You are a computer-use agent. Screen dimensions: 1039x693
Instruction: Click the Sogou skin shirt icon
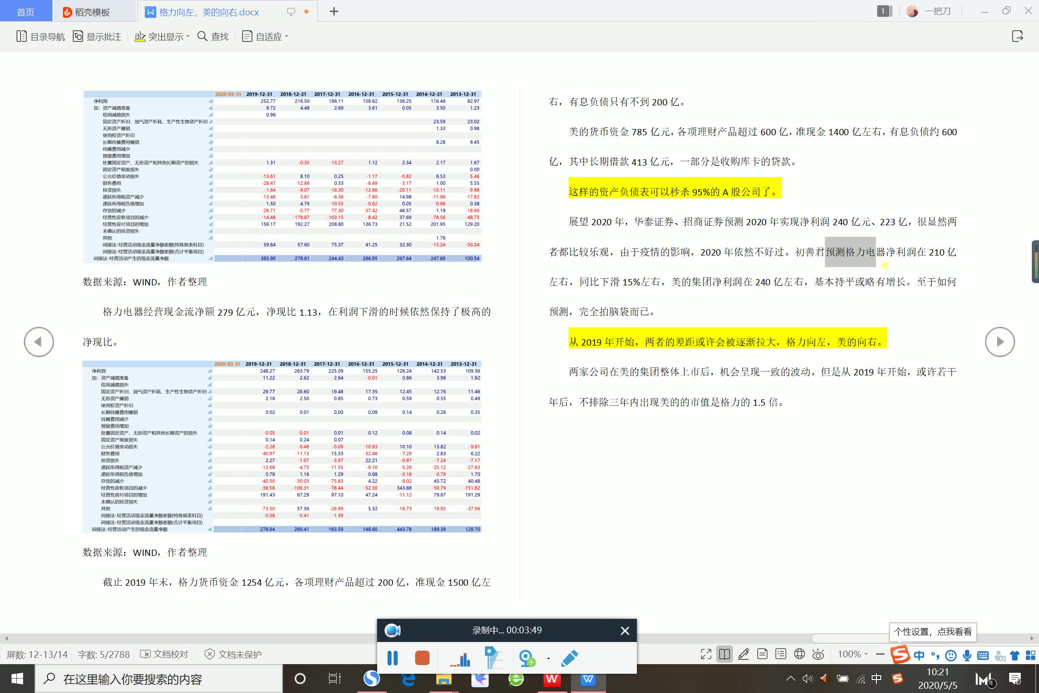pos(1015,655)
